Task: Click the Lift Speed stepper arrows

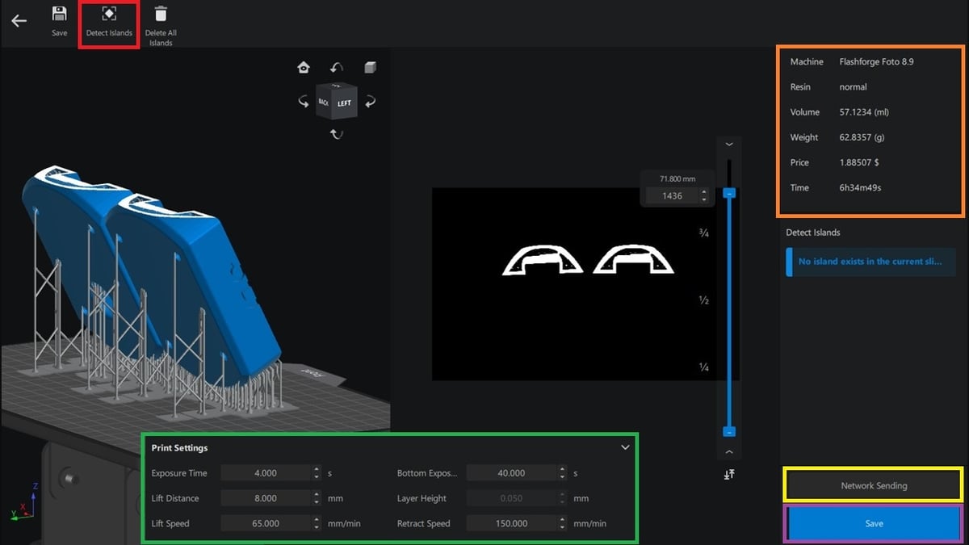Action: point(317,523)
